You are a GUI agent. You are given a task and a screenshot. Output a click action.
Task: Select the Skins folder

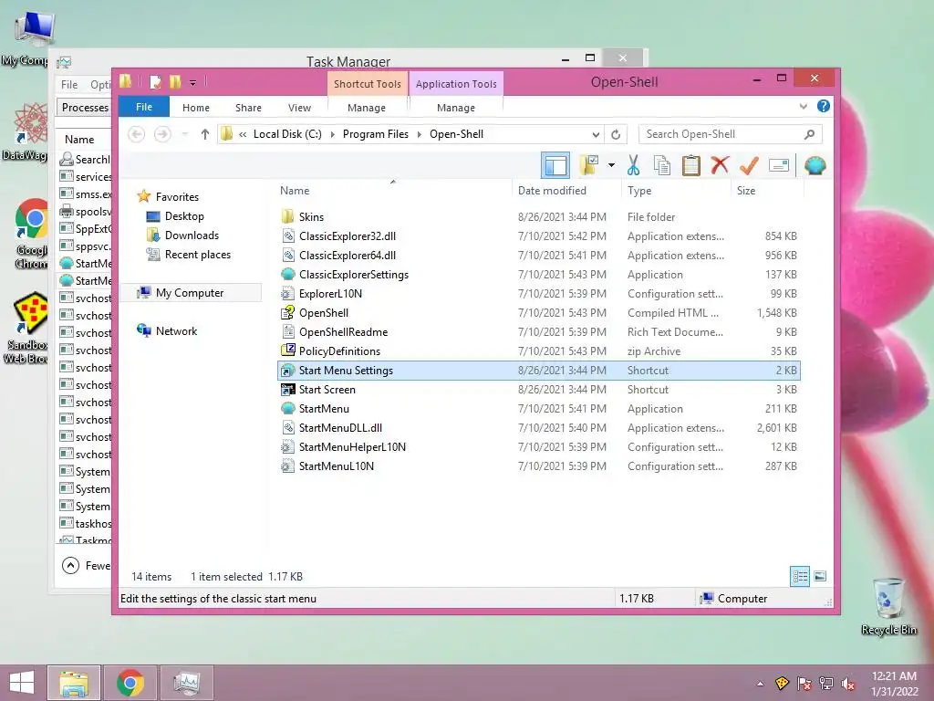pyautogui.click(x=539, y=217)
